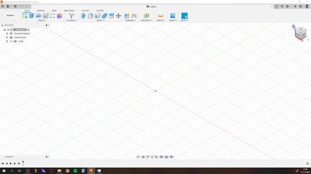Open the Display Settings menu
The image size is (311, 174).
pyautogui.click(x=162, y=157)
